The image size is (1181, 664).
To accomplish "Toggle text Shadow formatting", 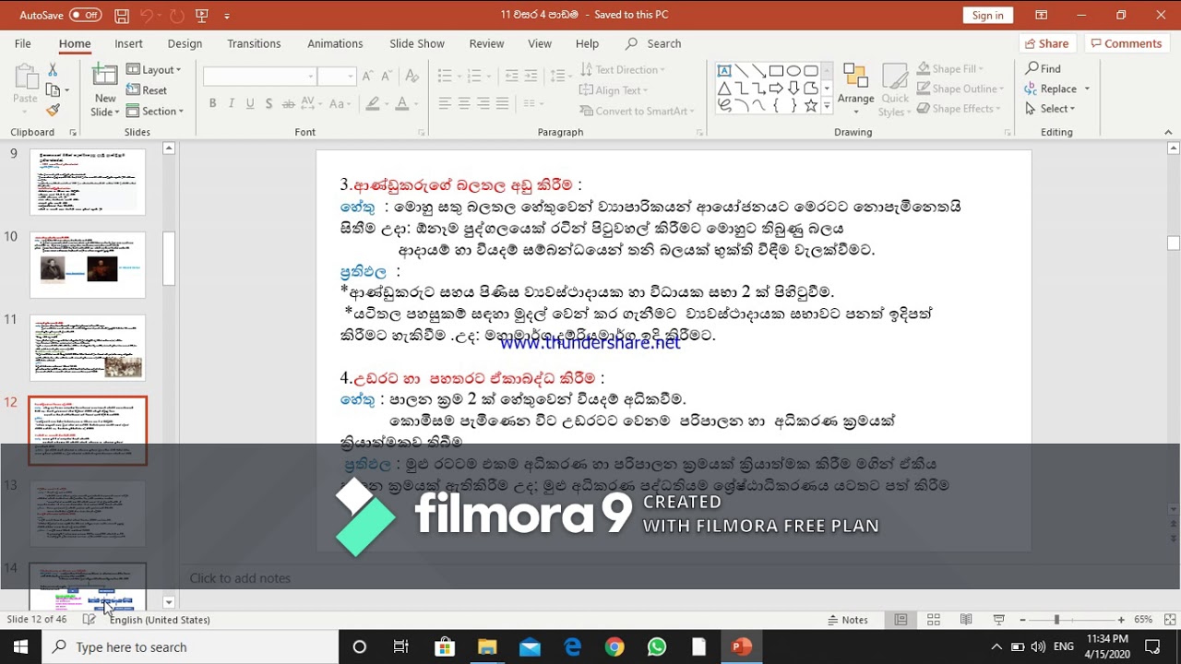I will (x=268, y=103).
